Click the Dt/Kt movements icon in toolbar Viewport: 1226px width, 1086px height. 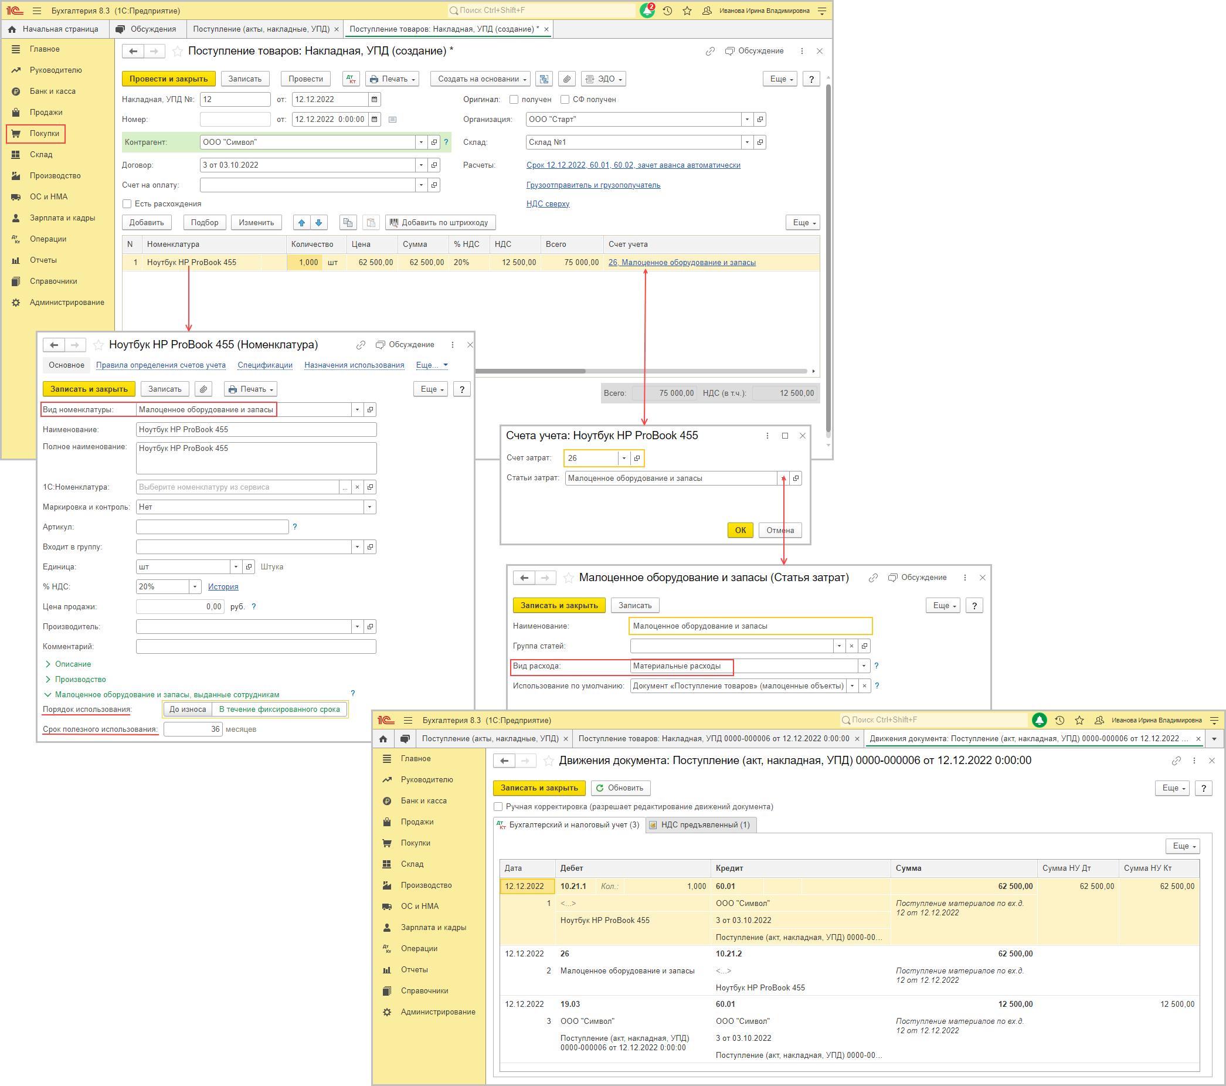point(351,79)
